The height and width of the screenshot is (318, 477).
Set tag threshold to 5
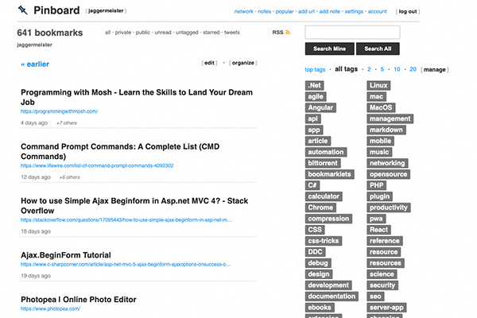pyautogui.click(x=382, y=69)
